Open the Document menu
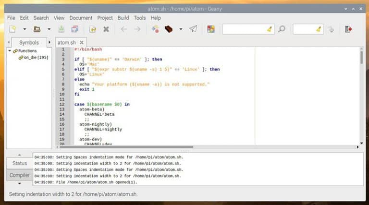The image size is (369, 205). point(81,18)
